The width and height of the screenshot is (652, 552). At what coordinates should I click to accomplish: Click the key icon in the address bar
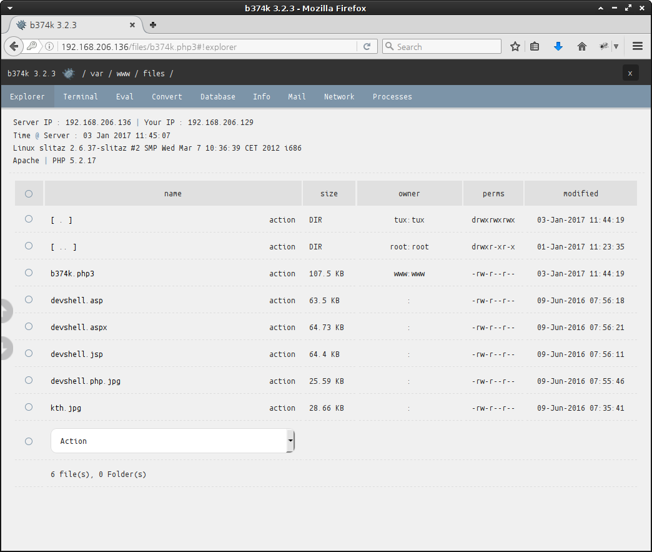point(32,46)
